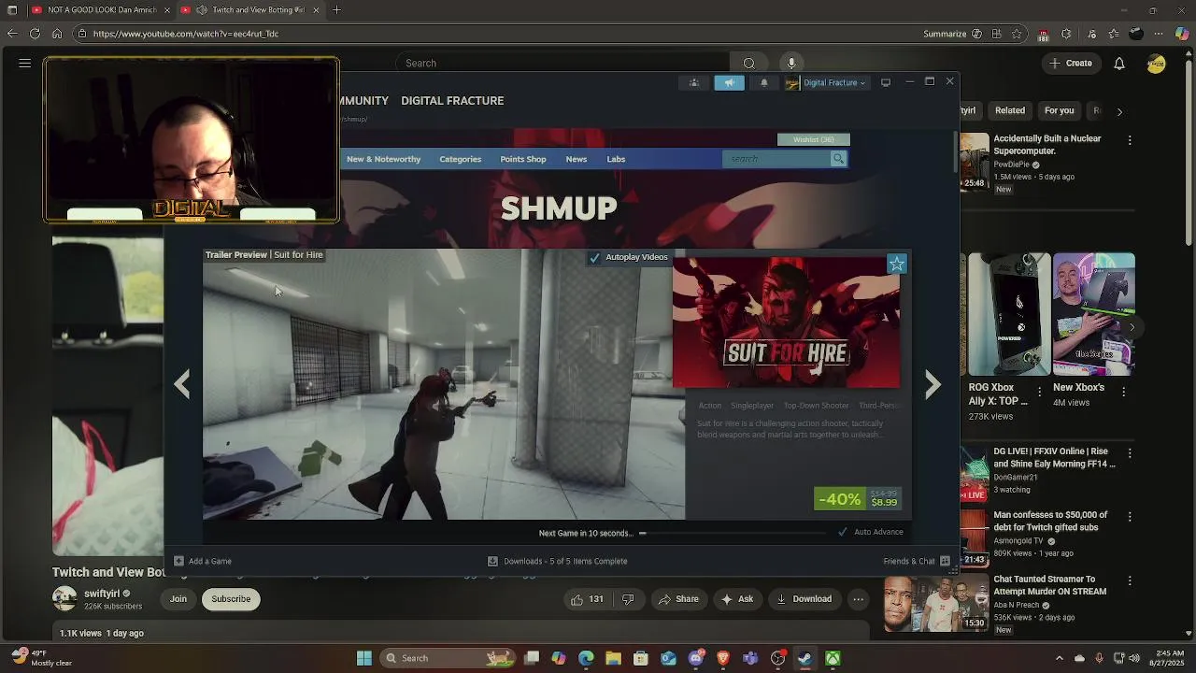Click Share button under video
Viewport: 1196px width, 673px height.
click(x=679, y=599)
